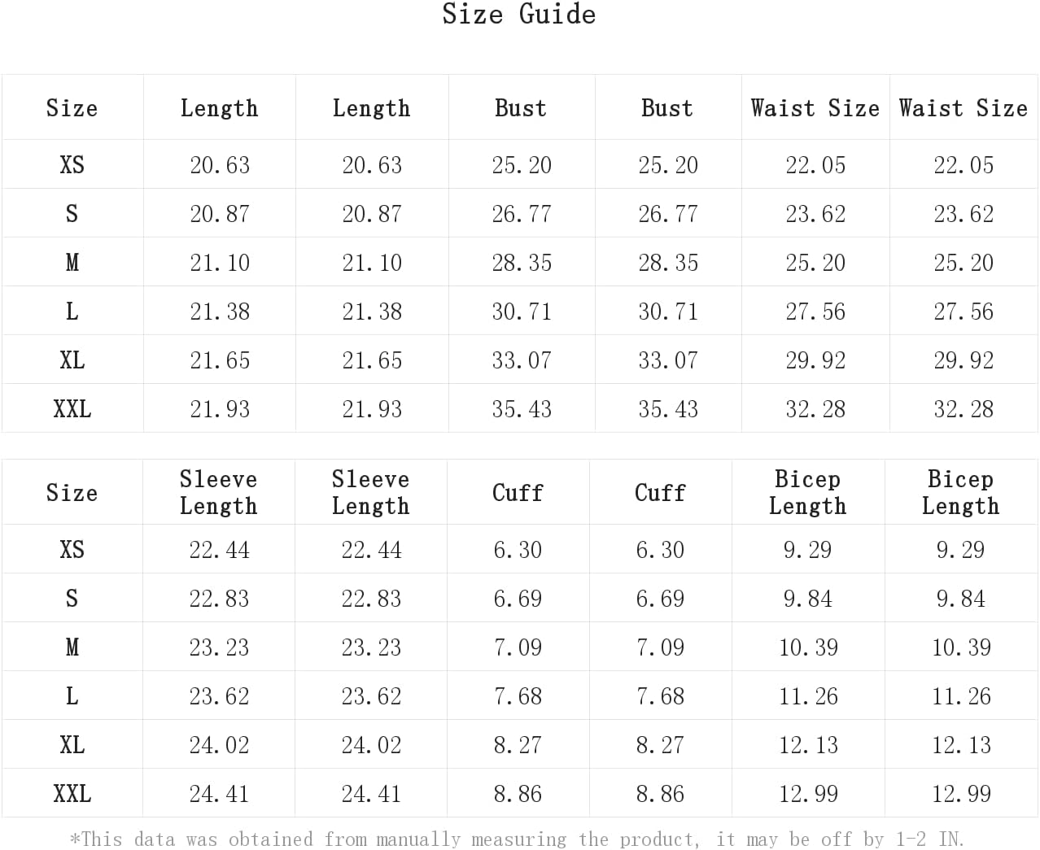
Task: Click the first Length column header
Action: pos(219,108)
